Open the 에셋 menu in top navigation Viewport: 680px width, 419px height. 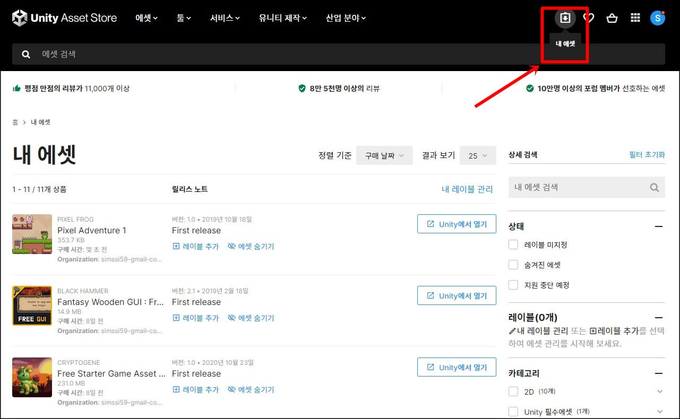146,18
